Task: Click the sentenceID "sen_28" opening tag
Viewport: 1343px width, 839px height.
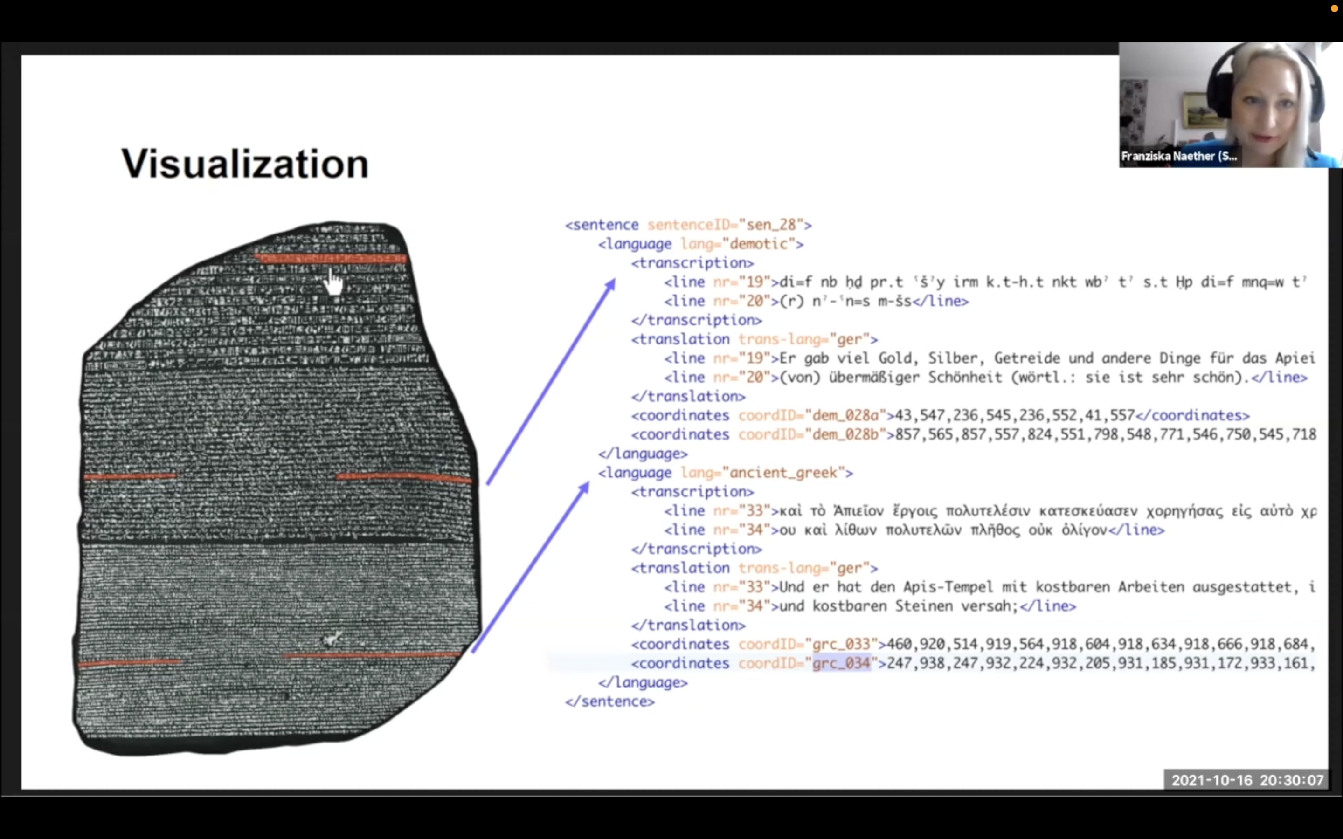Action: (x=688, y=225)
